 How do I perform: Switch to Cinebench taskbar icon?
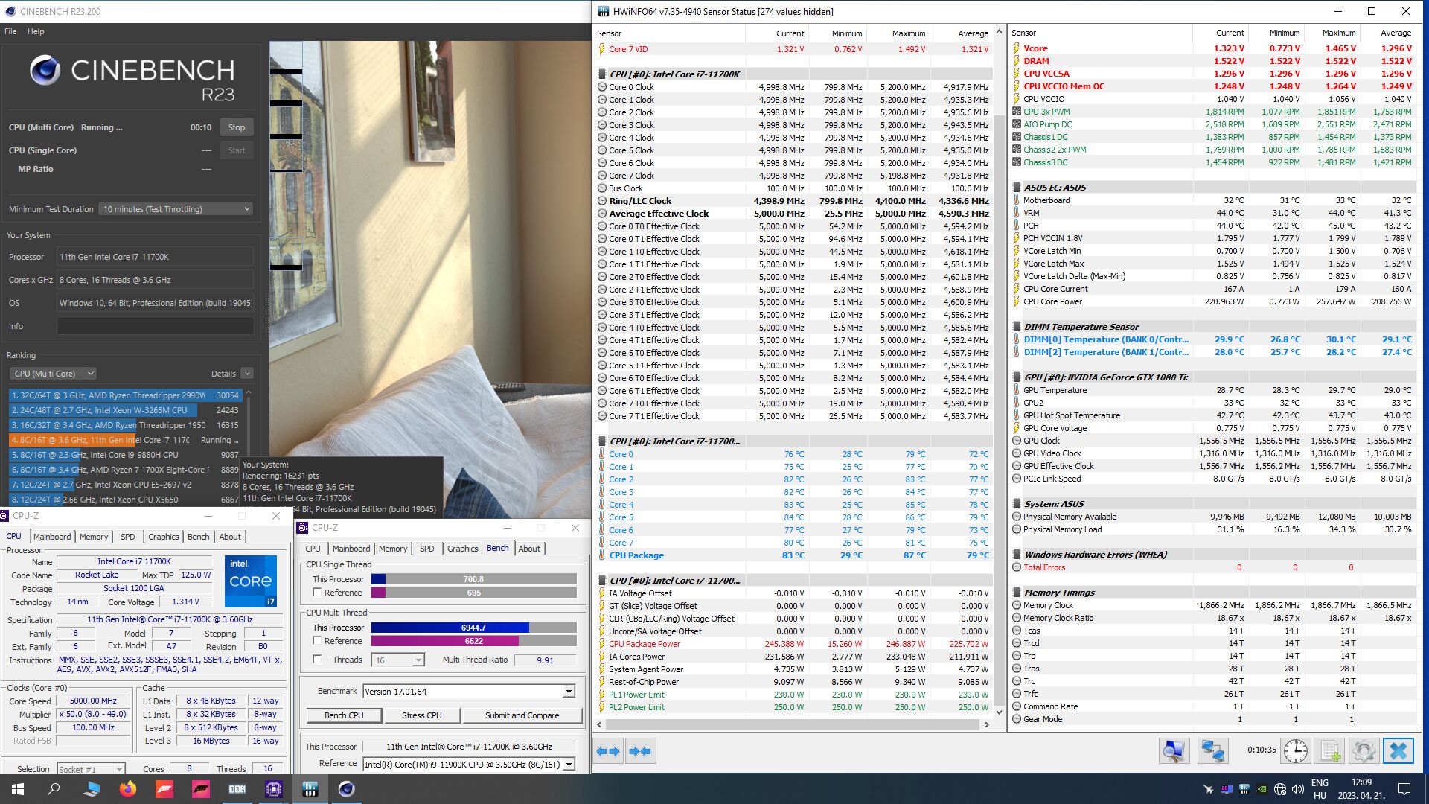tap(347, 789)
